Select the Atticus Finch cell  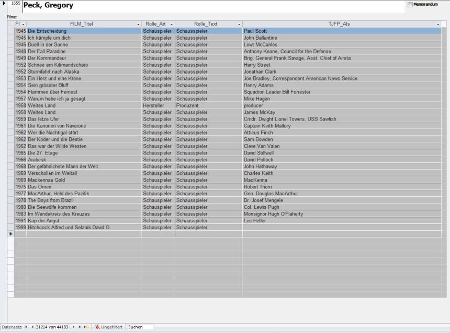pos(258,133)
